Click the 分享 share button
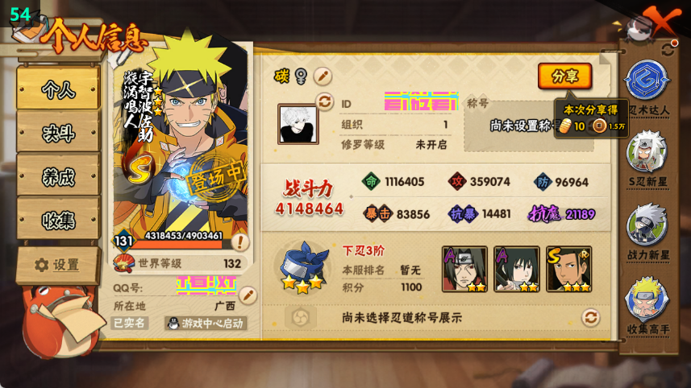 pos(564,76)
